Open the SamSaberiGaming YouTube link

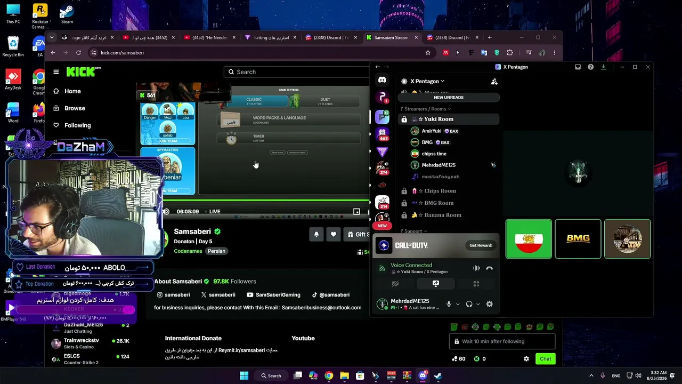point(273,295)
